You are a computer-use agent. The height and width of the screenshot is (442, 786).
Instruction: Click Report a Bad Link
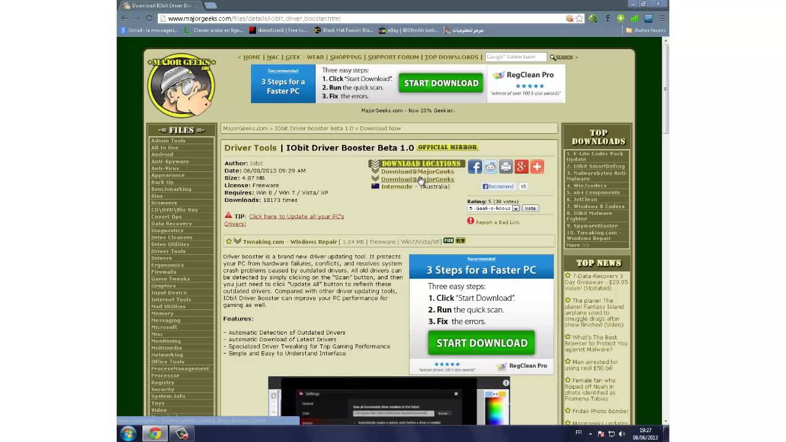497,222
